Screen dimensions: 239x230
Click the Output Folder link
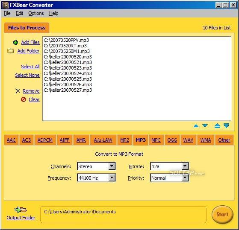[x=21, y=218]
